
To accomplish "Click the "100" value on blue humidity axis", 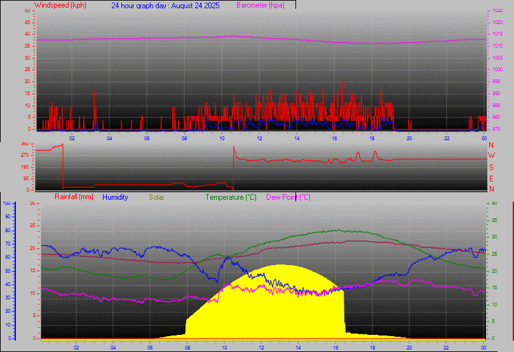I will pos(6,203).
